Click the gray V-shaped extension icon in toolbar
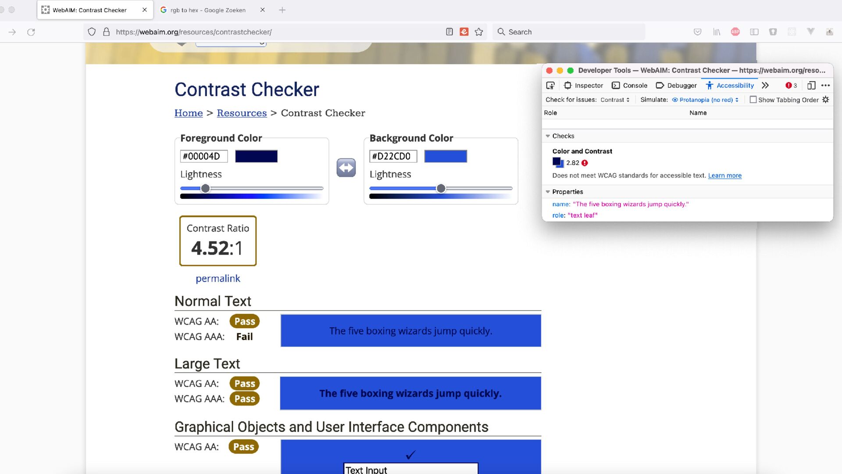Screen dimensions: 842x474 tap(811, 32)
